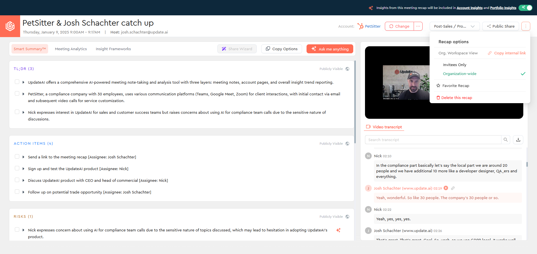537x254 pixels.
Task: Expand the 'Follow up on potential trade' action
Action: pyautogui.click(x=23, y=192)
